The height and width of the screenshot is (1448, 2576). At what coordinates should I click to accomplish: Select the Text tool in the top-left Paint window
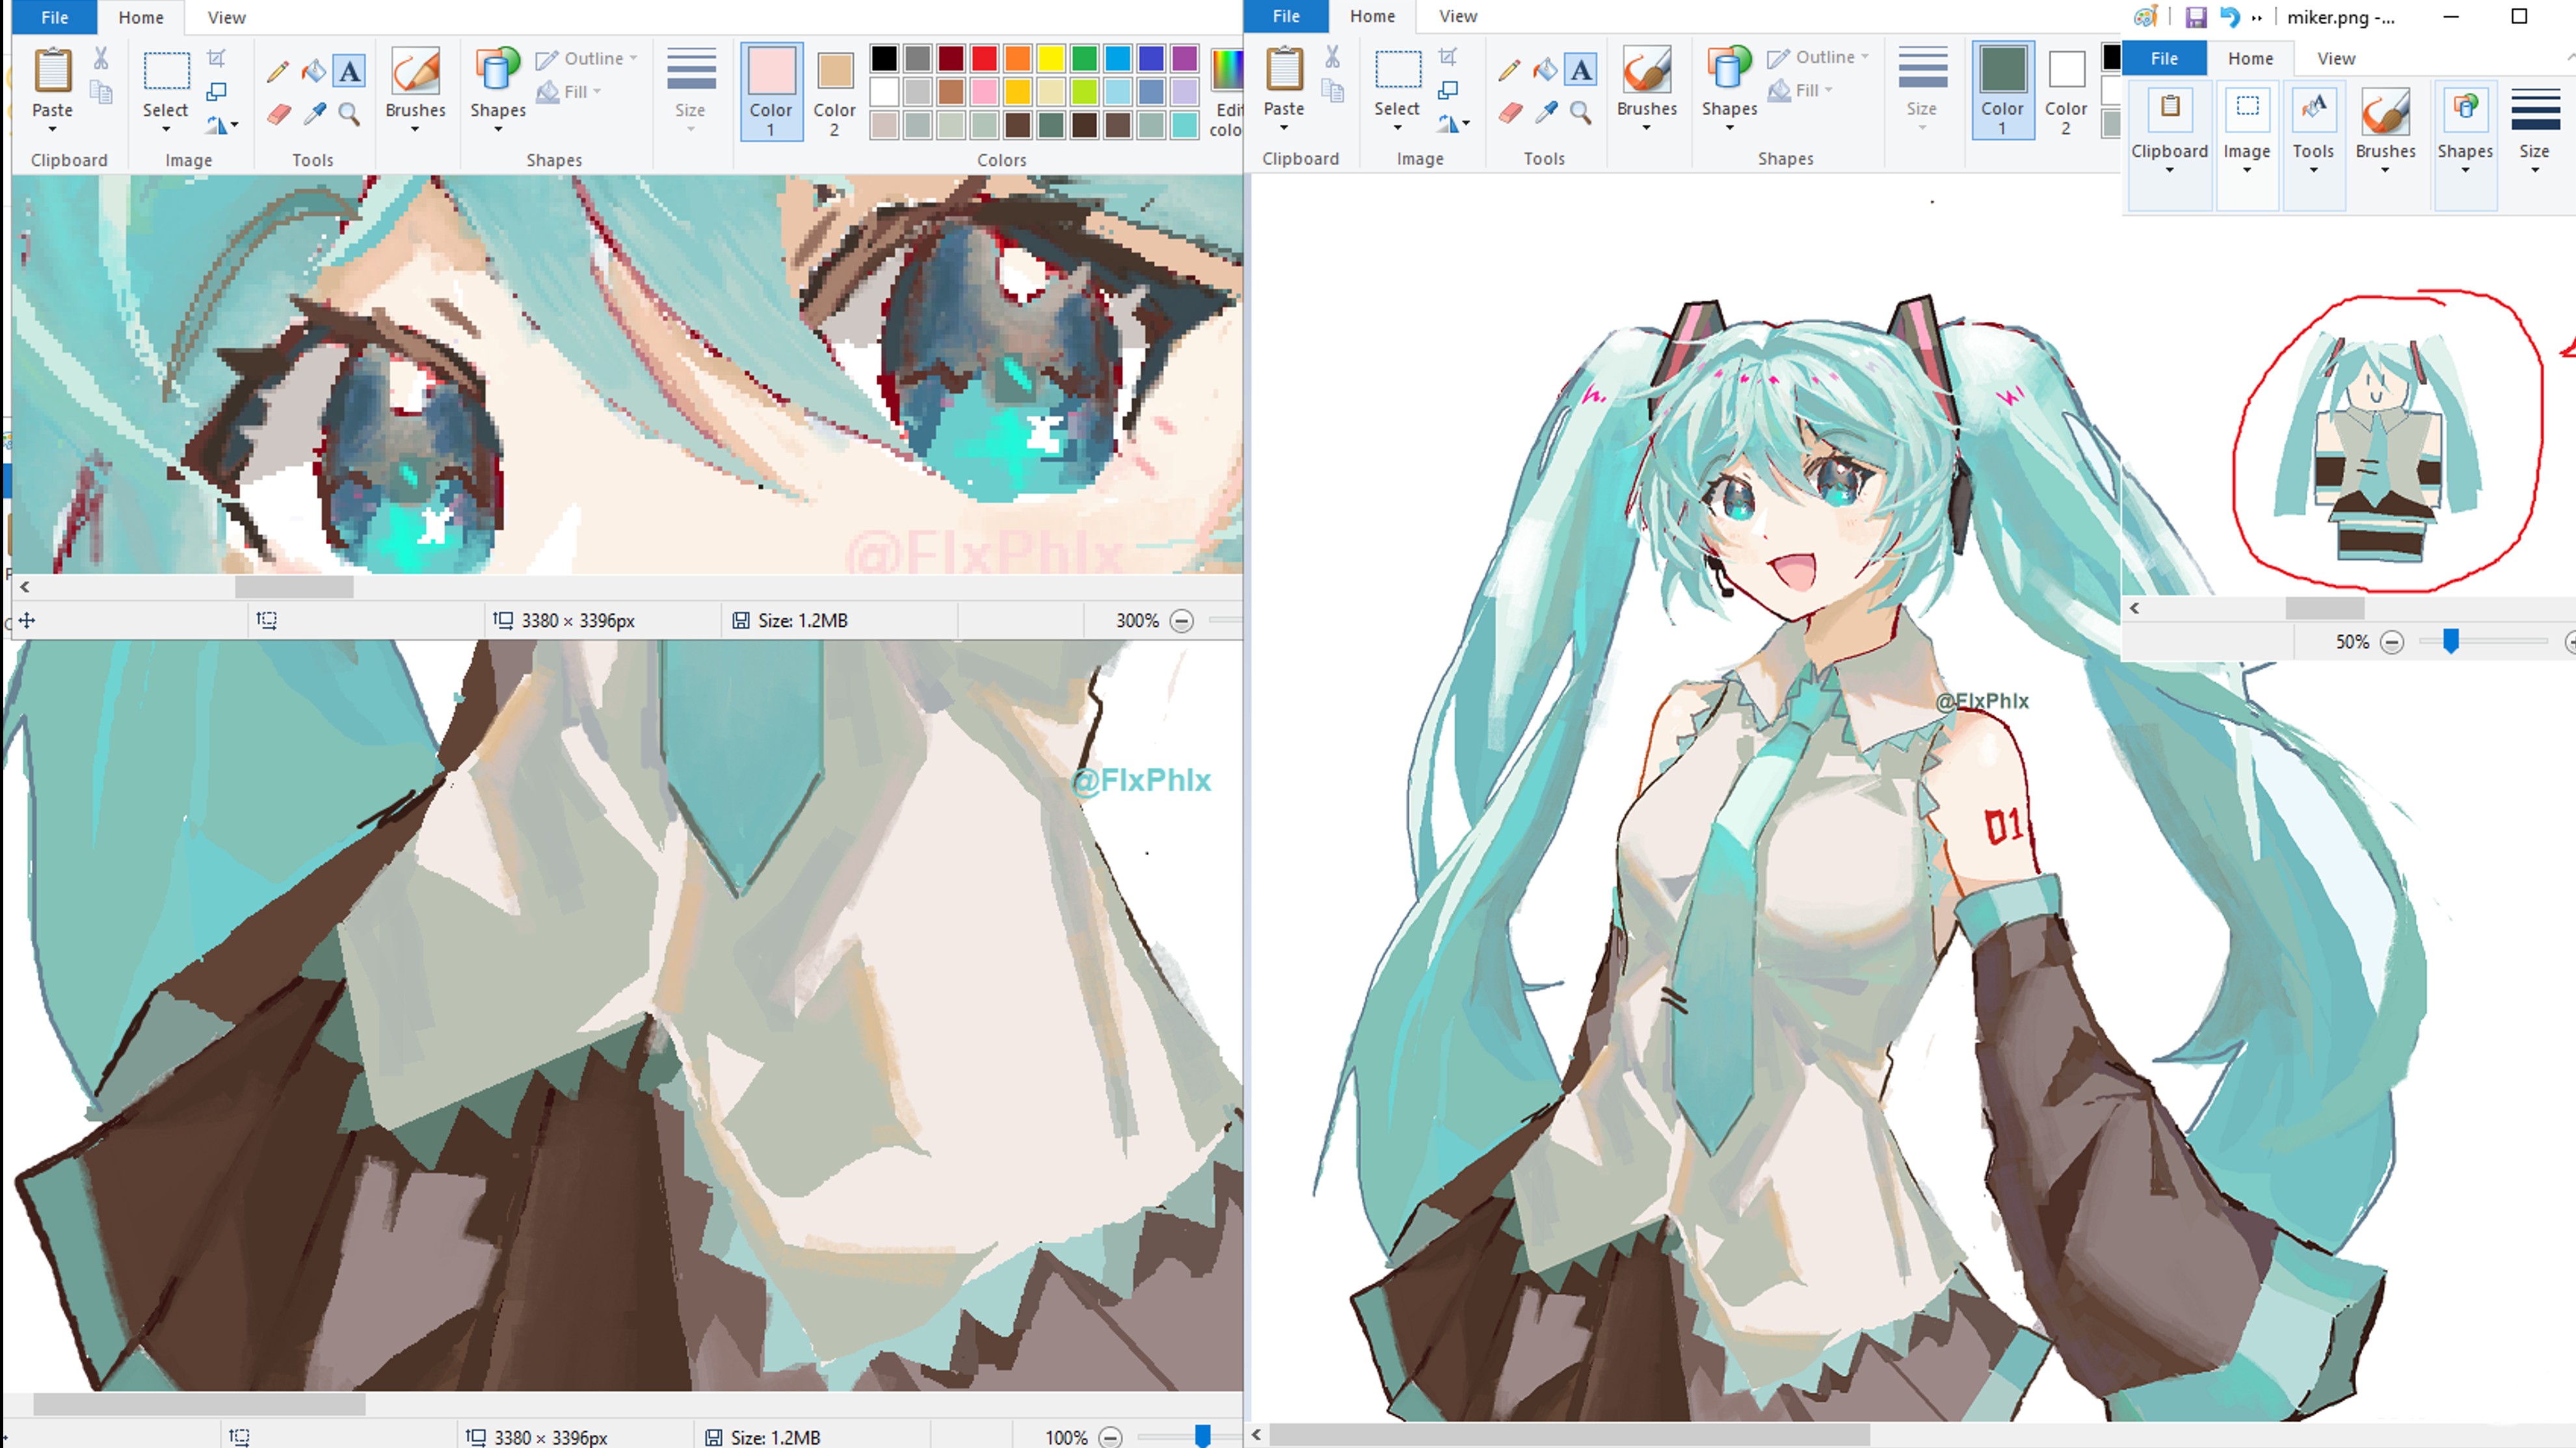tap(349, 71)
